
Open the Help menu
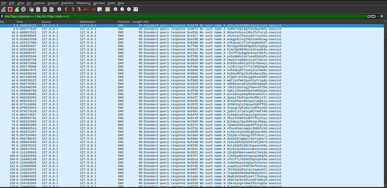120,3
